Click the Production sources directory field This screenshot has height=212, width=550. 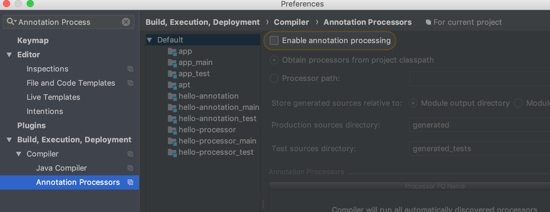click(x=479, y=125)
